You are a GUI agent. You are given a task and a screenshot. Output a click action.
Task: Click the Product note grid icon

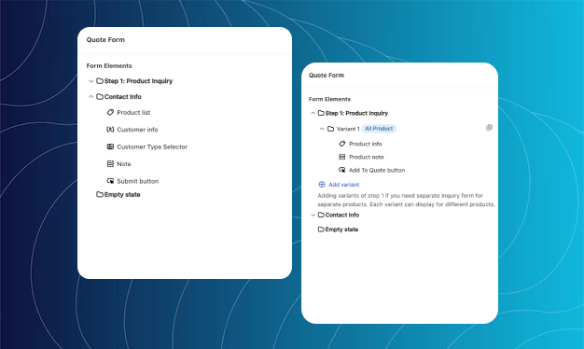[341, 157]
